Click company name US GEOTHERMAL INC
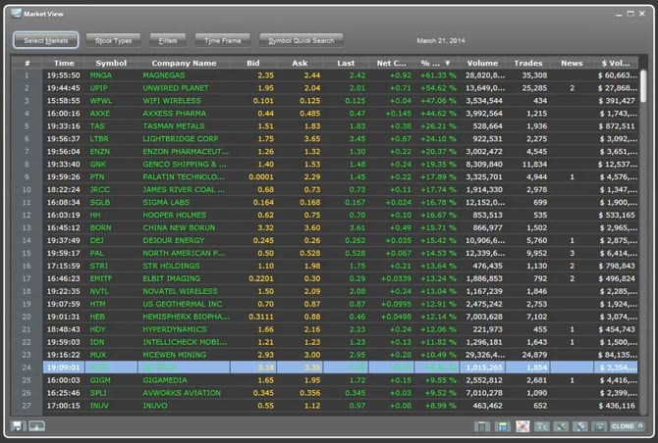The width and height of the screenshot is (658, 443). point(183,304)
